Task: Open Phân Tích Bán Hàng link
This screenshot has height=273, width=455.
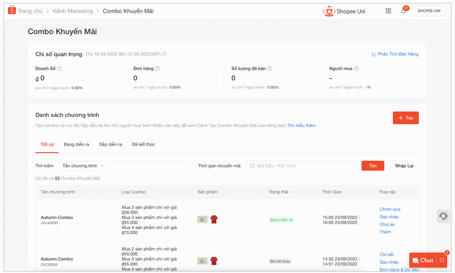Action: 398,54
